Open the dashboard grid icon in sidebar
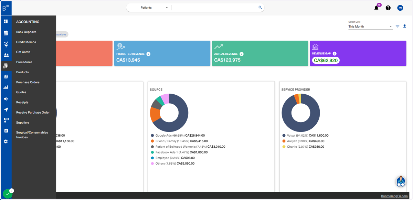Screen dimensions: 413x200 6,21
